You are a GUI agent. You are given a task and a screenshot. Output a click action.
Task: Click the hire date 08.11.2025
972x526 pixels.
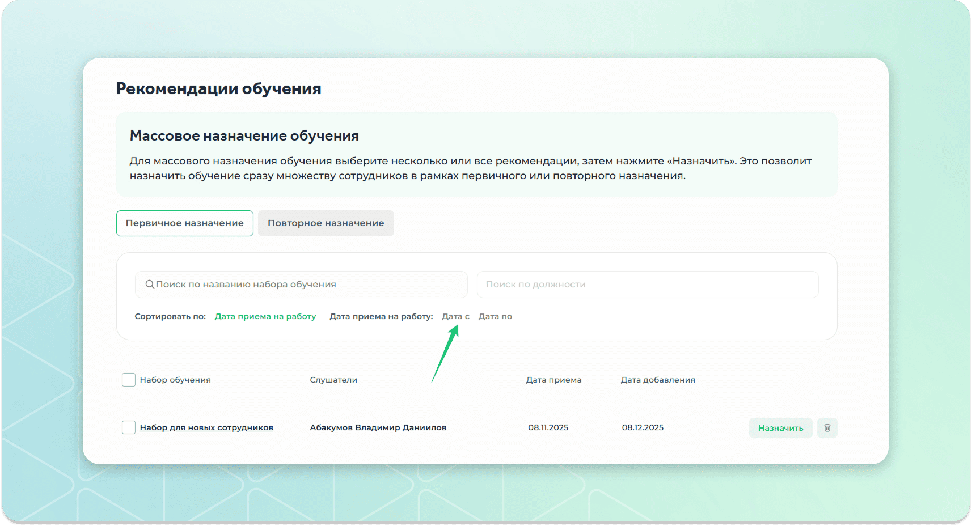pyautogui.click(x=548, y=427)
